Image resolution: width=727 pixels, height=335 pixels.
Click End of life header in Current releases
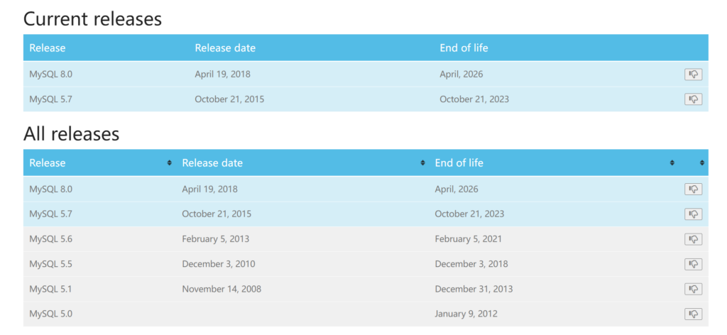point(464,48)
